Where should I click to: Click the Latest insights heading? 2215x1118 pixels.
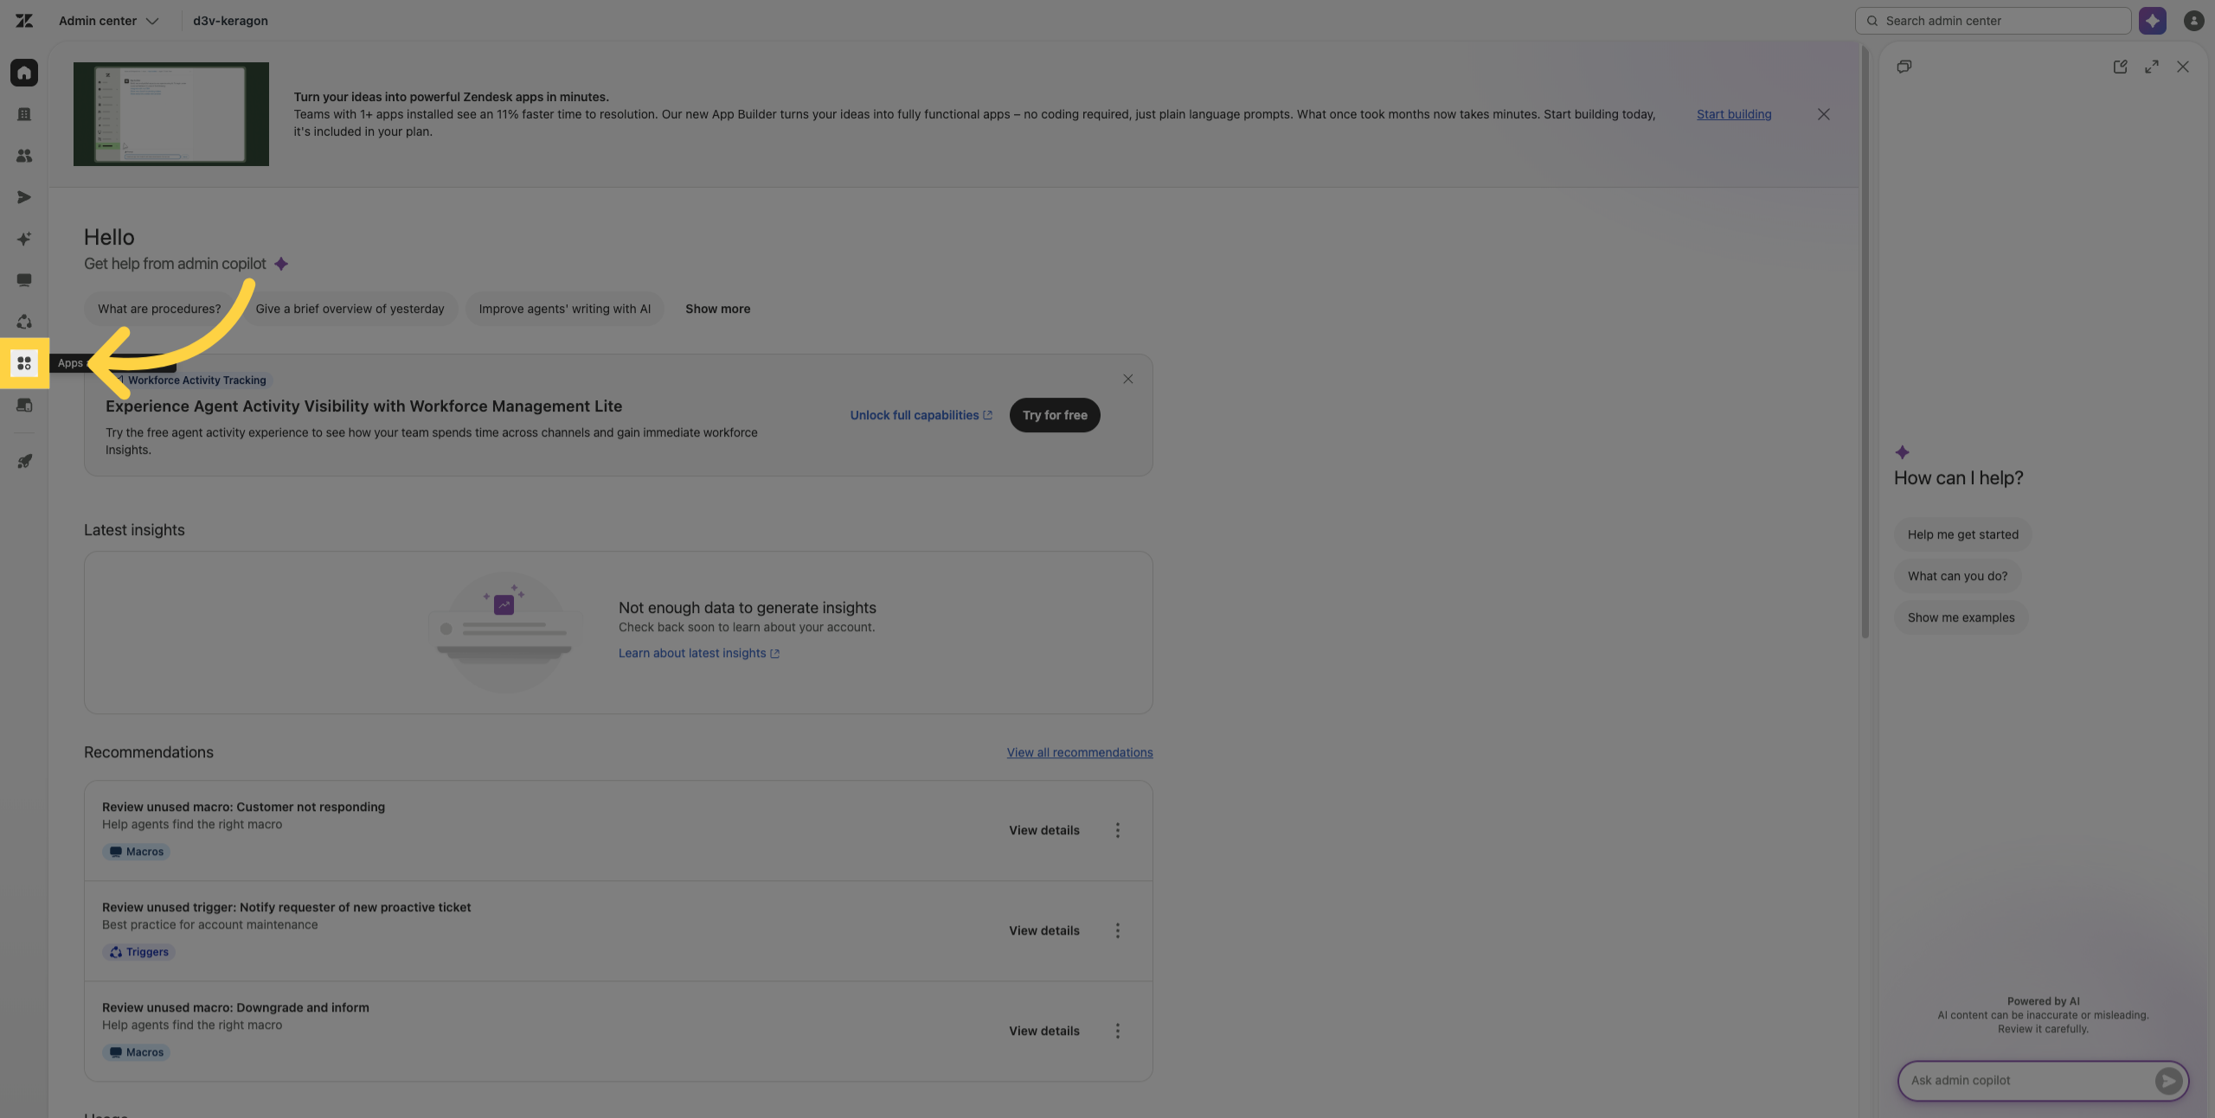pos(134,530)
